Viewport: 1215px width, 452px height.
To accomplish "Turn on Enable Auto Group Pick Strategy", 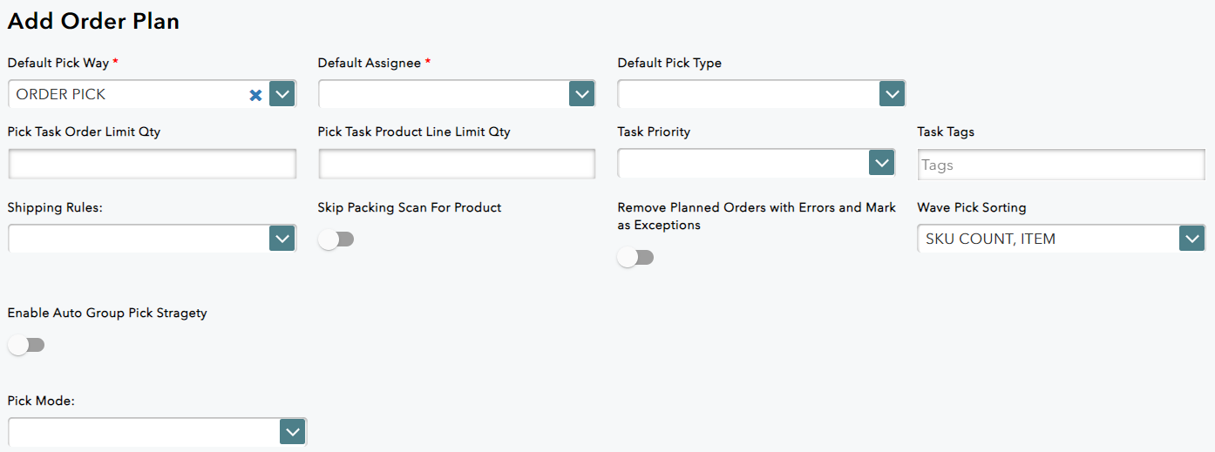I will coord(26,345).
